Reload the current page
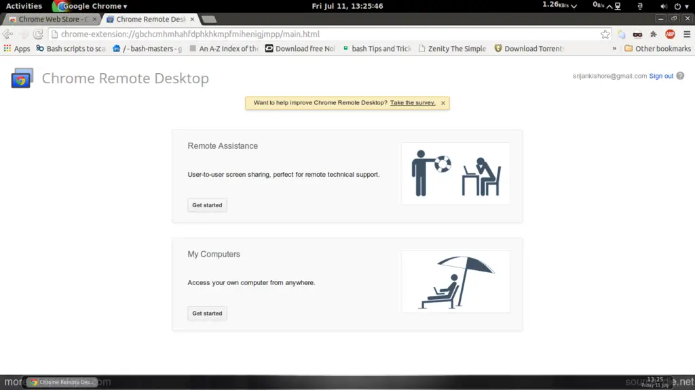The width and height of the screenshot is (695, 390). click(x=38, y=34)
